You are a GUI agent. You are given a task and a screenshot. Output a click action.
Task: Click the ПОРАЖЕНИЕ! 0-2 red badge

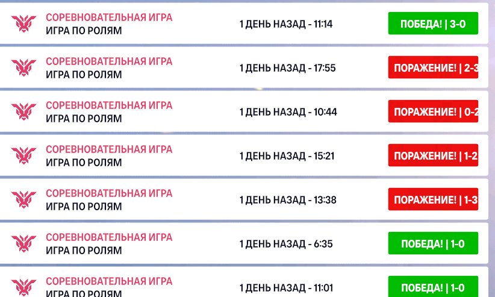coord(433,111)
